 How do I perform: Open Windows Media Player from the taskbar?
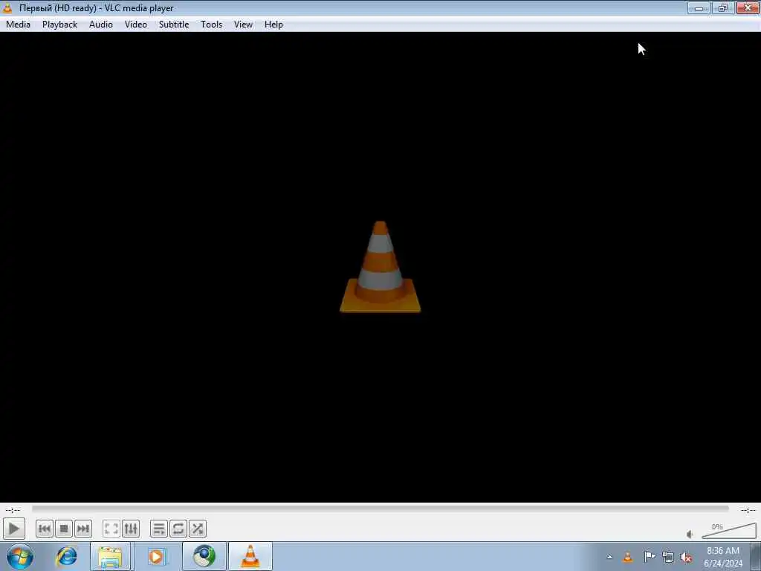(x=156, y=556)
